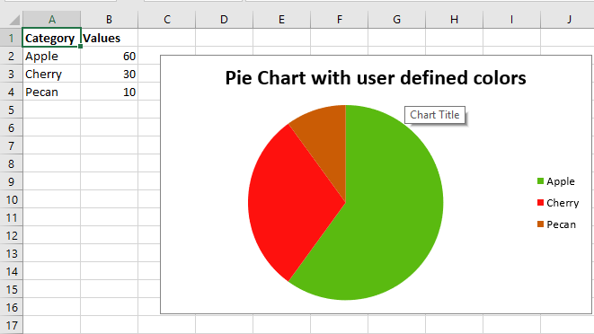
Task: Select row 5 header
Action: coord(12,110)
